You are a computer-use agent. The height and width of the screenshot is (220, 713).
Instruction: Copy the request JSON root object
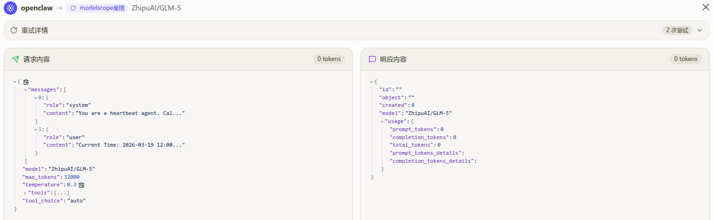coord(26,82)
